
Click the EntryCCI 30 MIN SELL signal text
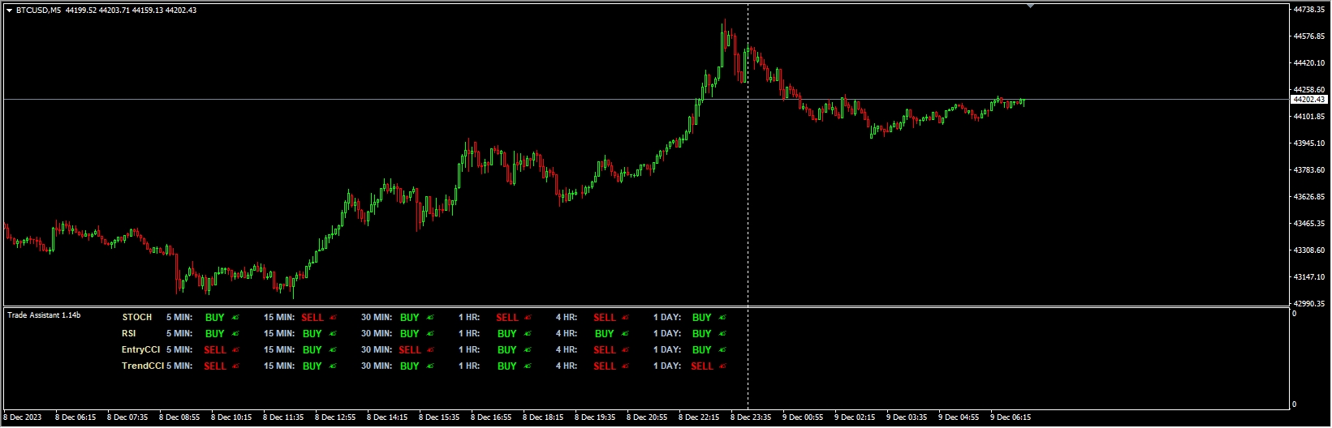tap(410, 350)
